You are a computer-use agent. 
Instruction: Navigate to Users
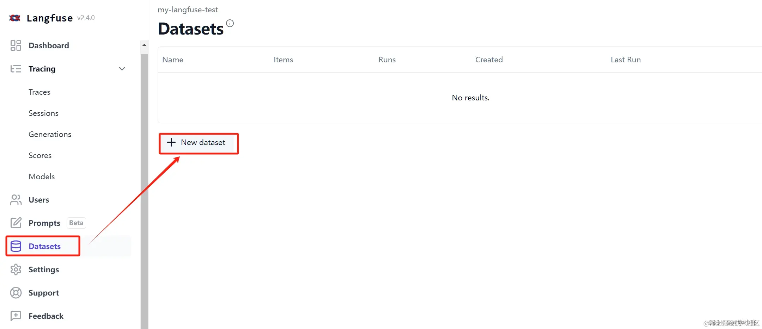click(39, 200)
